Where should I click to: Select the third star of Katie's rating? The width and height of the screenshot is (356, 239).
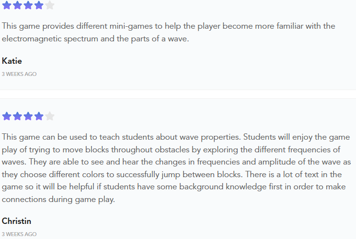pos(28,5)
